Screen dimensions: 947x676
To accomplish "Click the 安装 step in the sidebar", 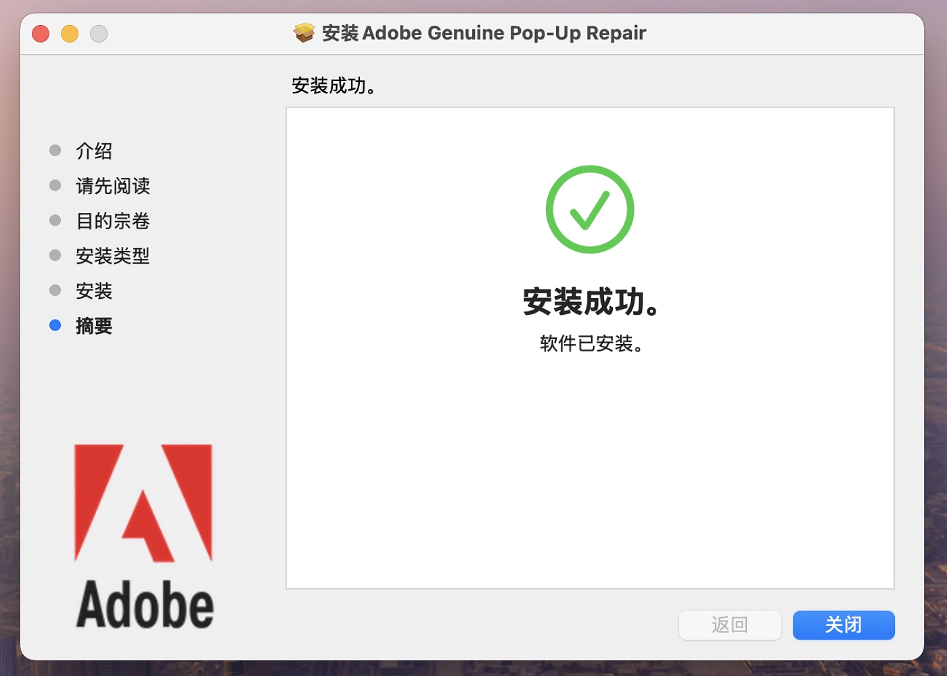I will [94, 291].
